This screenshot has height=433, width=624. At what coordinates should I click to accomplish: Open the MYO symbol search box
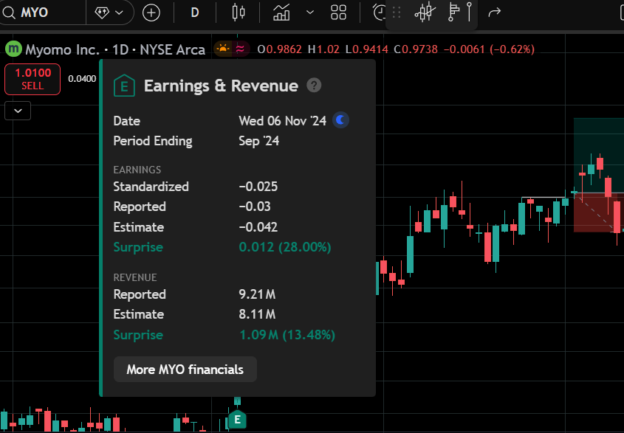point(42,13)
